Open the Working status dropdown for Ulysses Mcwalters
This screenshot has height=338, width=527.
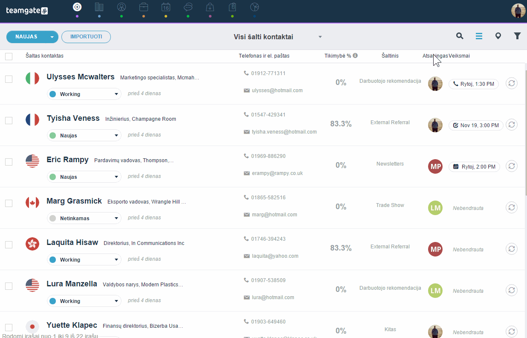click(x=84, y=94)
